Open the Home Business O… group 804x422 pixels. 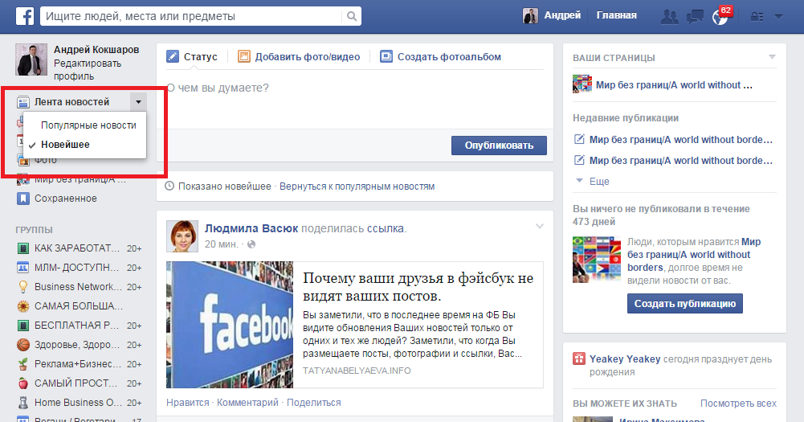point(79,403)
